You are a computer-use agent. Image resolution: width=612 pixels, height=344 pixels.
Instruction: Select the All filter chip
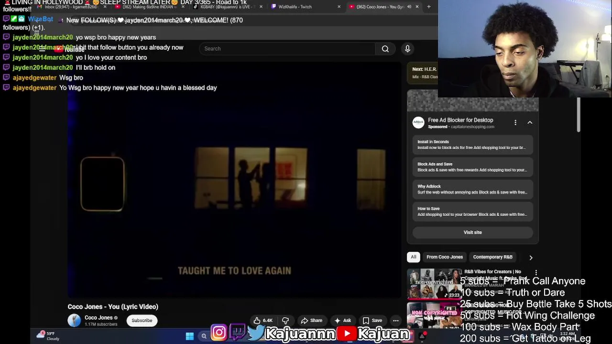click(x=414, y=257)
